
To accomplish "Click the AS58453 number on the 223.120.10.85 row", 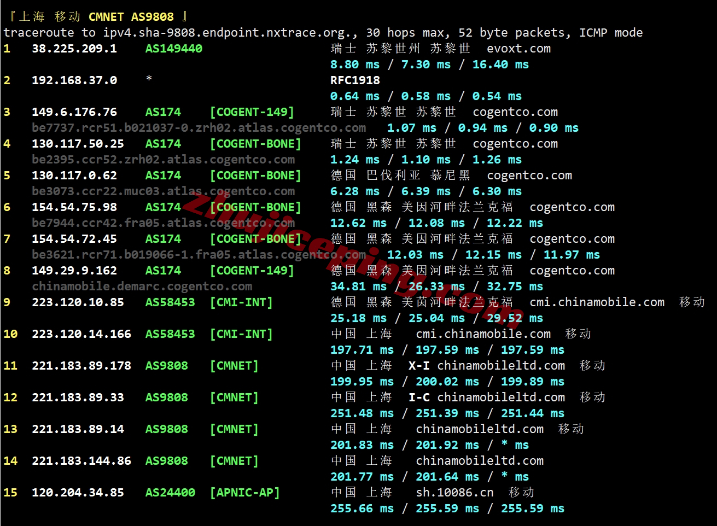I will (x=170, y=302).
